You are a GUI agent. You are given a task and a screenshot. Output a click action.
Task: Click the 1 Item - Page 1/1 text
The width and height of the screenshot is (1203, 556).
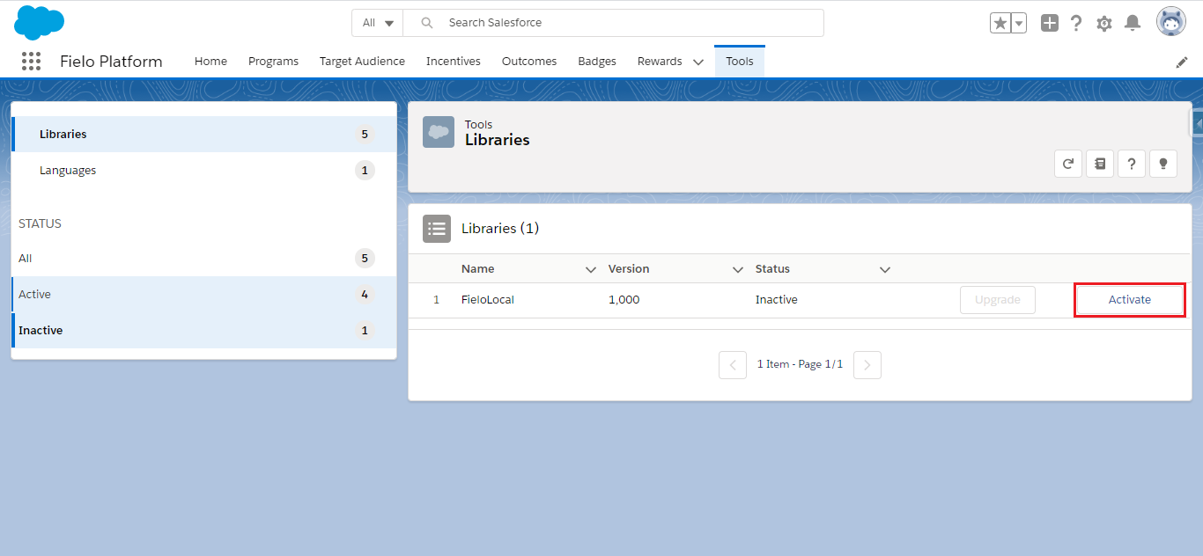click(x=800, y=364)
